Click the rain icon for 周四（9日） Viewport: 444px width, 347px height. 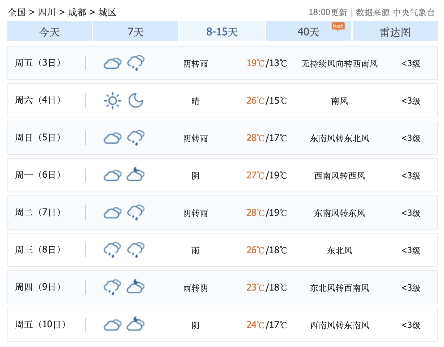click(x=112, y=287)
